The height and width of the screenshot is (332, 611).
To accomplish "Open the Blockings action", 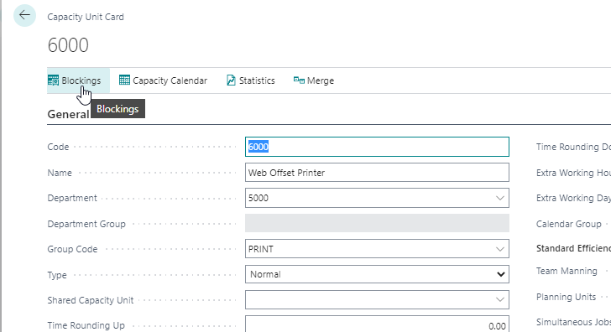I will pyautogui.click(x=78, y=80).
